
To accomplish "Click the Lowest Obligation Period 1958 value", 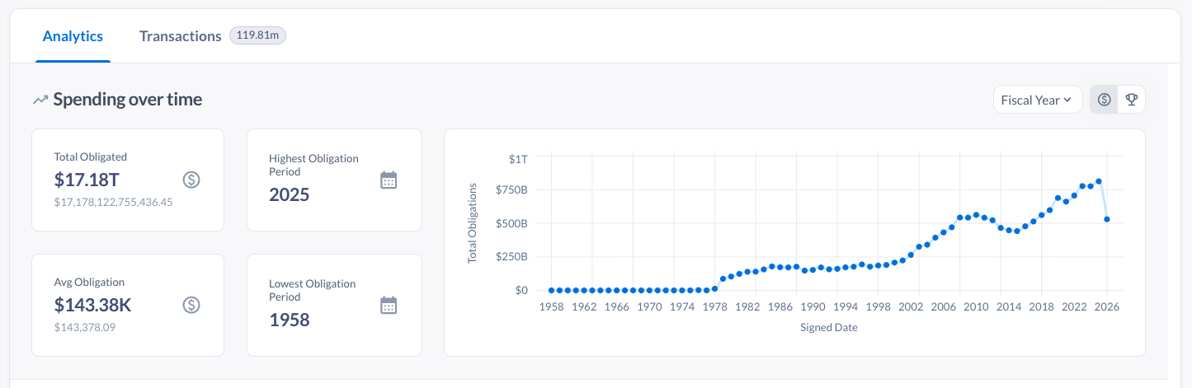I will [x=289, y=320].
